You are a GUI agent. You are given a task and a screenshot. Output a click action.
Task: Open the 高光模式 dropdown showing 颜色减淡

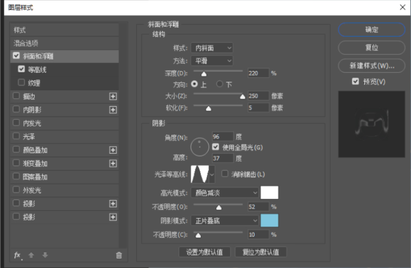225,193
